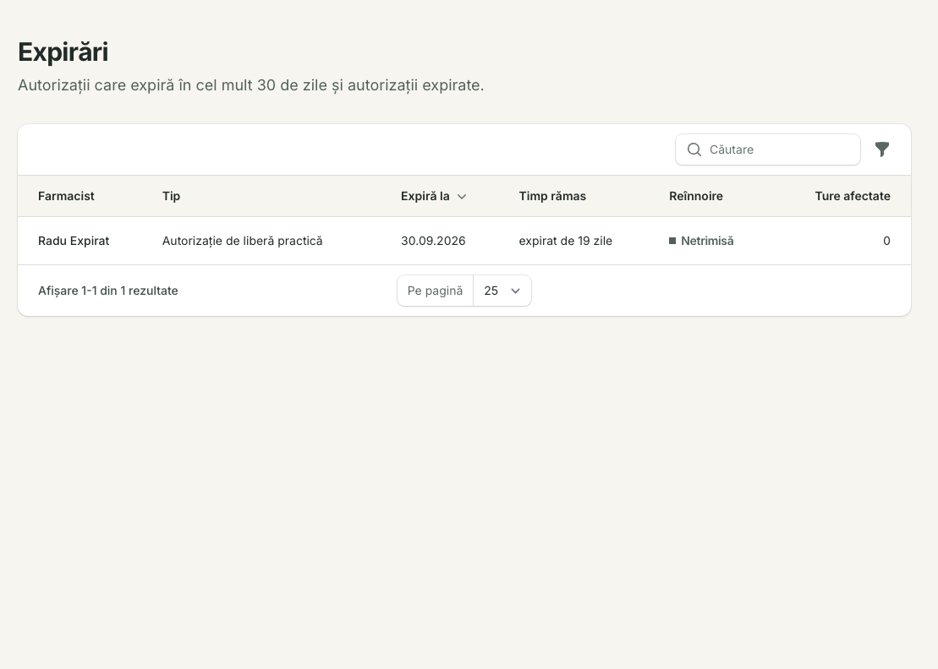The width and height of the screenshot is (938, 669).
Task: Click the Expirări page heading
Action: coord(63,52)
